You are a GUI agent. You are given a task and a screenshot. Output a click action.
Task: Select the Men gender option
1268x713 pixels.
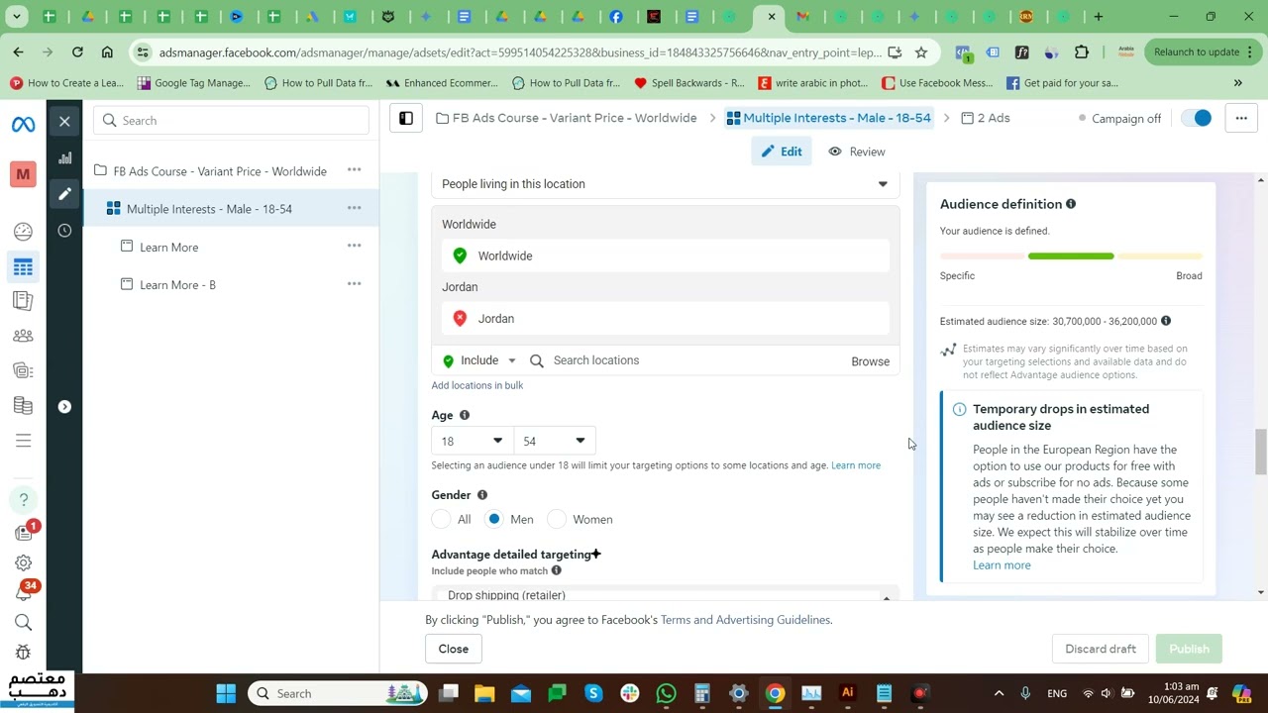tap(494, 520)
